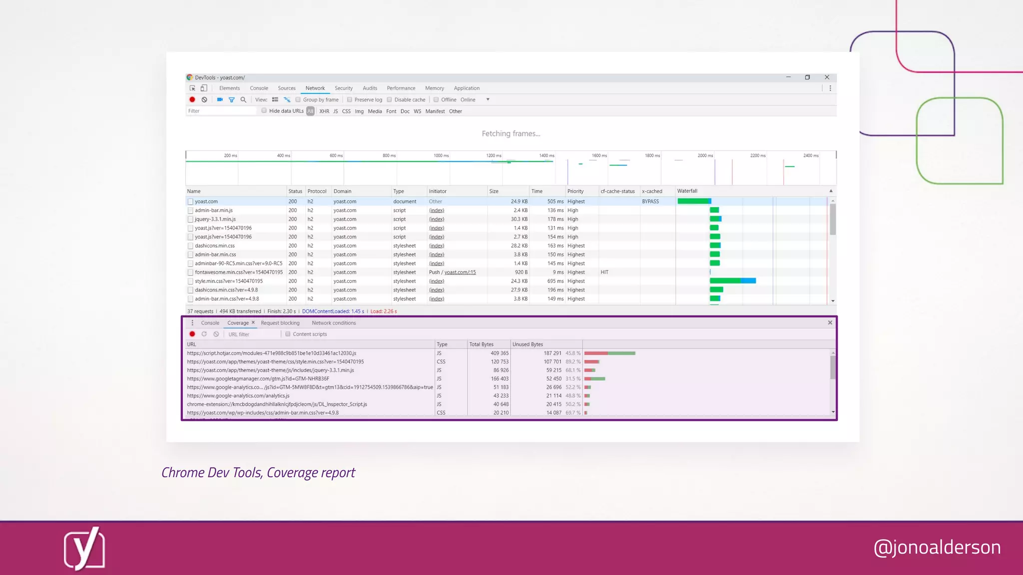Open the Security tab
The height and width of the screenshot is (575, 1023).
(344, 88)
